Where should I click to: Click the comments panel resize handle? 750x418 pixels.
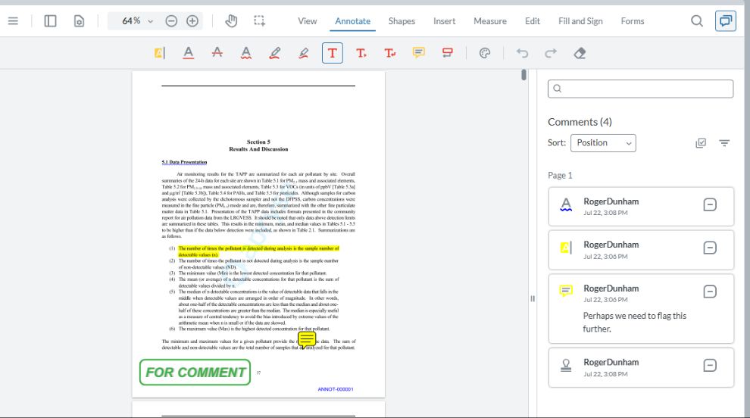tap(533, 298)
